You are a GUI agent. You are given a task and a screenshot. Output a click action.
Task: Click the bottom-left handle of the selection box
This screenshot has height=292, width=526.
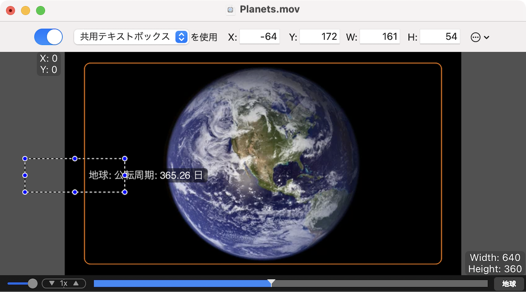point(25,192)
